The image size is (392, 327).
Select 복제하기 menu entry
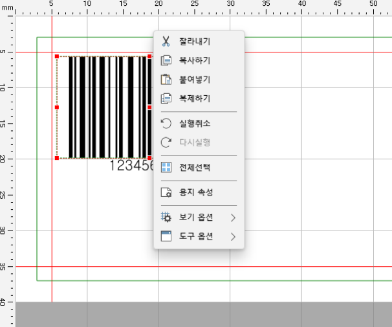coord(199,98)
